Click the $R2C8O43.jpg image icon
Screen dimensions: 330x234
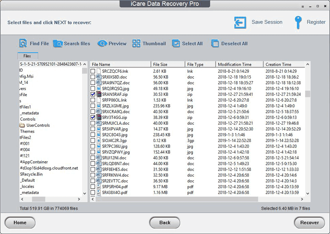click(x=99, y=135)
